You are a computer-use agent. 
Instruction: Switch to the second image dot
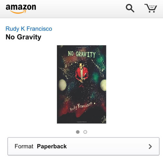[x=85, y=132]
